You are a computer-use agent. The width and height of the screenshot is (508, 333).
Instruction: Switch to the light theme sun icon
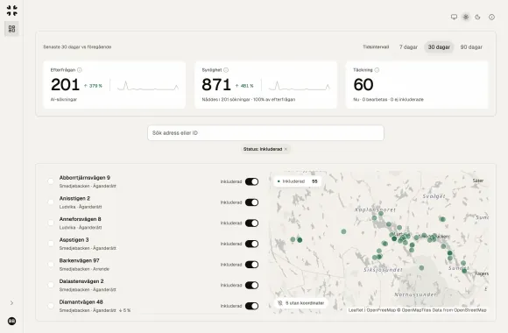click(466, 17)
